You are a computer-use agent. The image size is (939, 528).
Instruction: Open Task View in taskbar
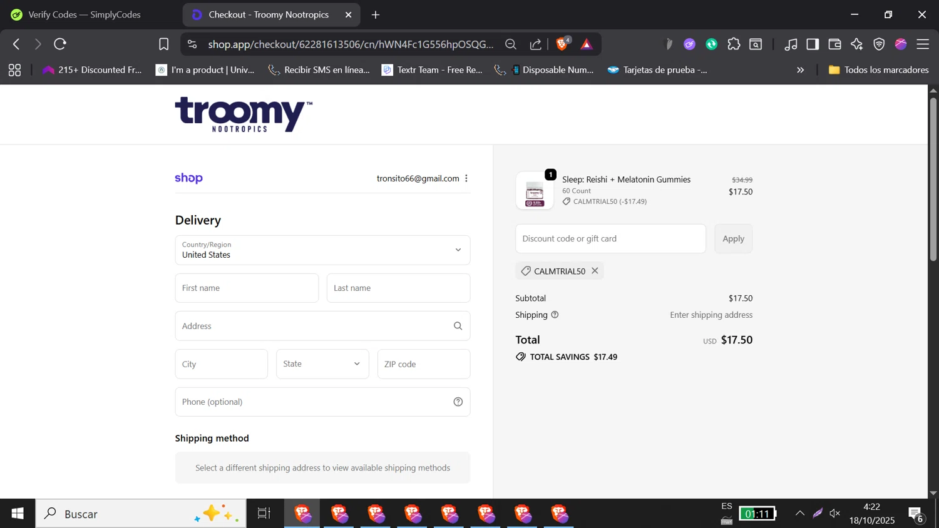point(264,514)
